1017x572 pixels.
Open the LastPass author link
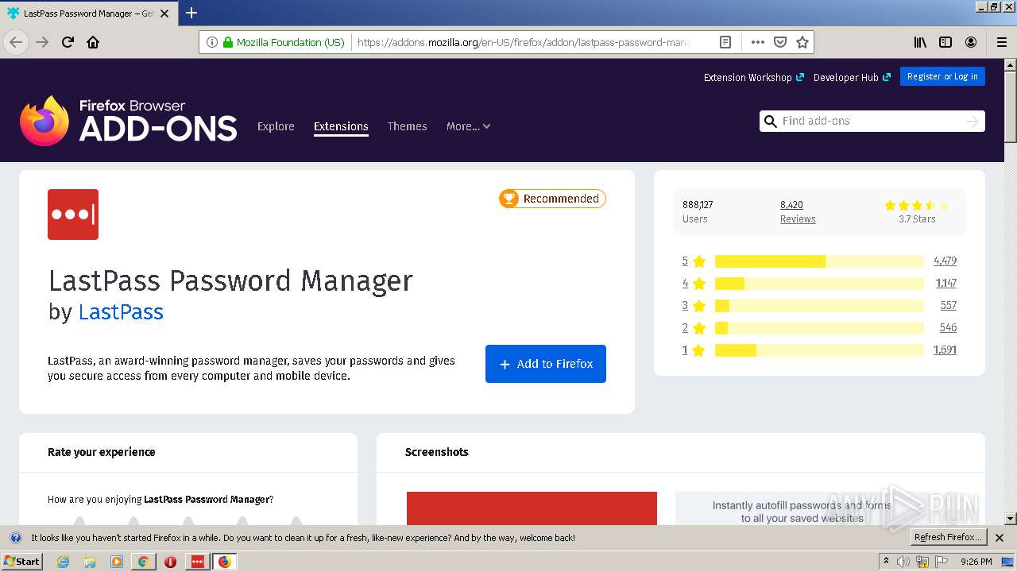click(x=121, y=311)
